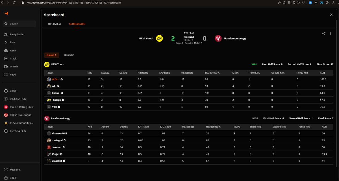Open Feed in the sidebar
The width and height of the screenshot is (339, 181).
(10, 75)
